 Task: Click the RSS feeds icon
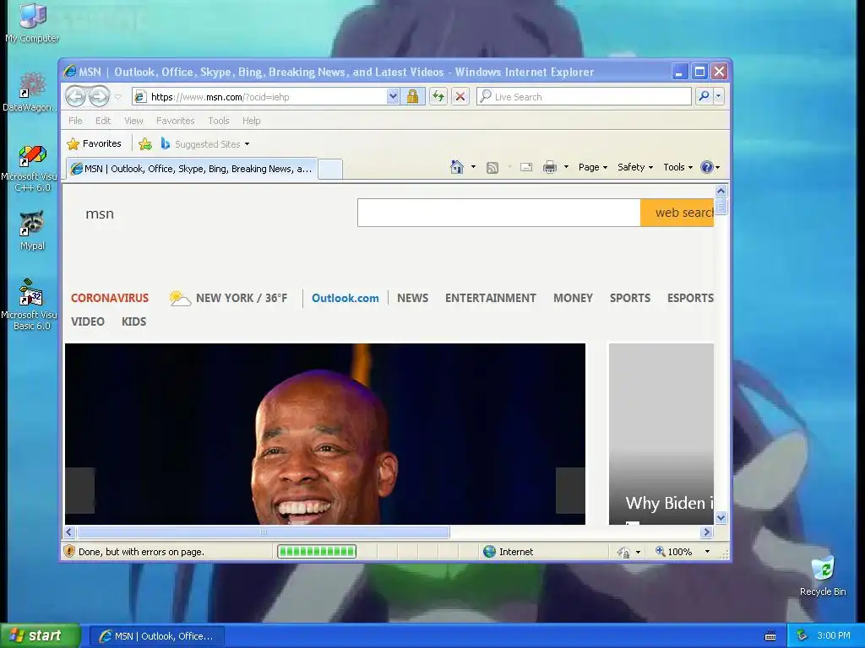492,168
